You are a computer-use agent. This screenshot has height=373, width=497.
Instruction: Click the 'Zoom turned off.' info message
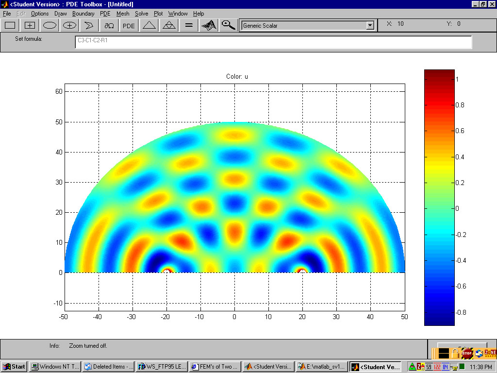point(88,346)
